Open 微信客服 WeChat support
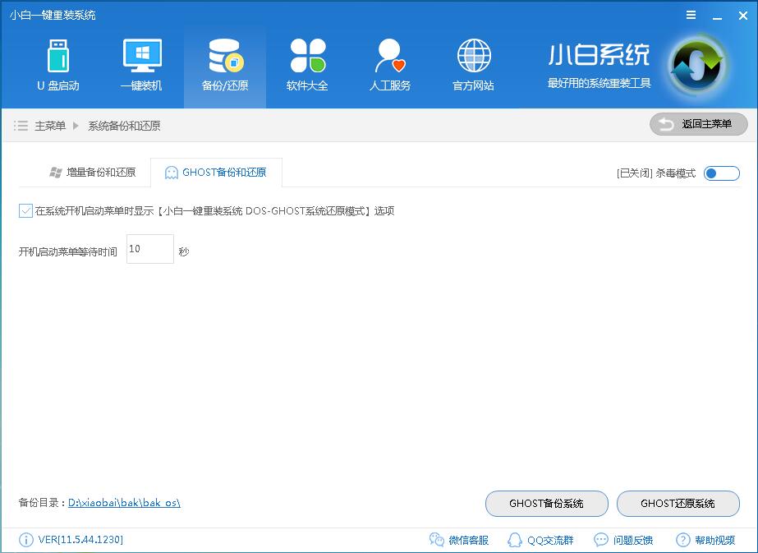758x553 pixels. click(461, 540)
